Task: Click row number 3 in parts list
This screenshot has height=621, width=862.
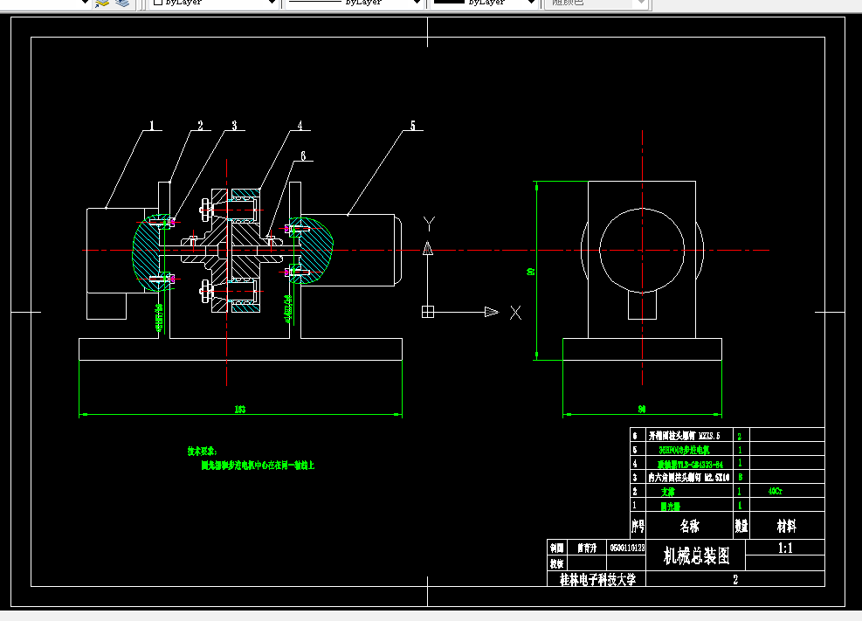Action: pyautogui.click(x=635, y=478)
